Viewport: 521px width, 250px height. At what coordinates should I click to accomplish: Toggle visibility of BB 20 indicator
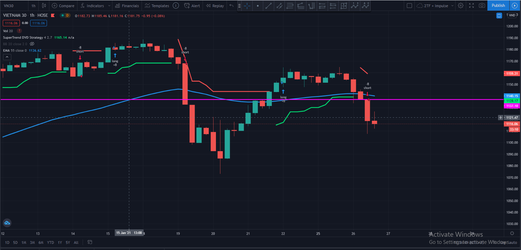pyautogui.click(x=32, y=44)
